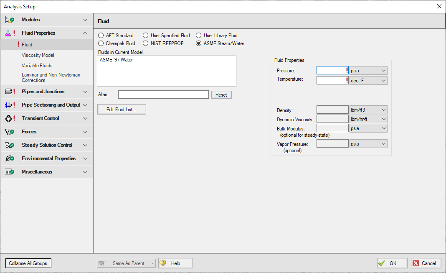Select the AFT Standard radio button
This screenshot has width=446, height=273.
tap(101, 36)
